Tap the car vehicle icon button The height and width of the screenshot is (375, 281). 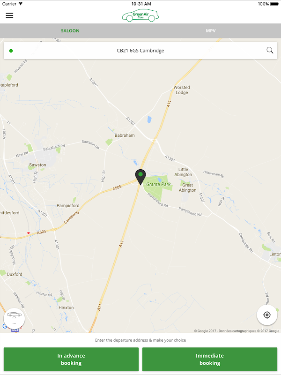click(x=14, y=318)
